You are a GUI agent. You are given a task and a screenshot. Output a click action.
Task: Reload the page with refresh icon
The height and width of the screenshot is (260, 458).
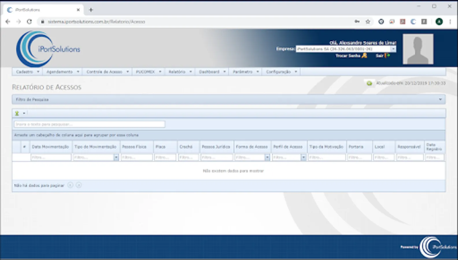[29, 22]
